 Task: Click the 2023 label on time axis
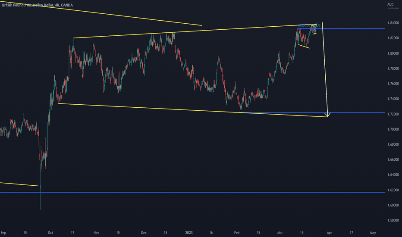[x=188, y=233]
